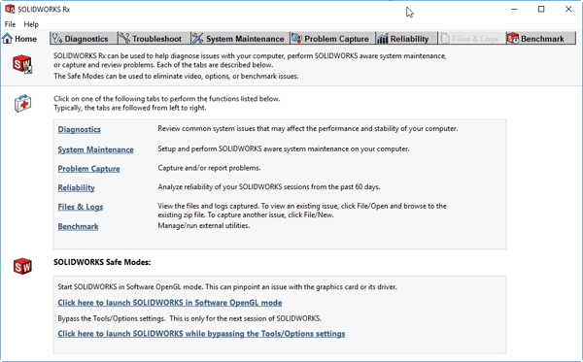Close the SOLIDWORKS Rx window
The height and width of the screenshot is (362, 583).
click(x=568, y=10)
